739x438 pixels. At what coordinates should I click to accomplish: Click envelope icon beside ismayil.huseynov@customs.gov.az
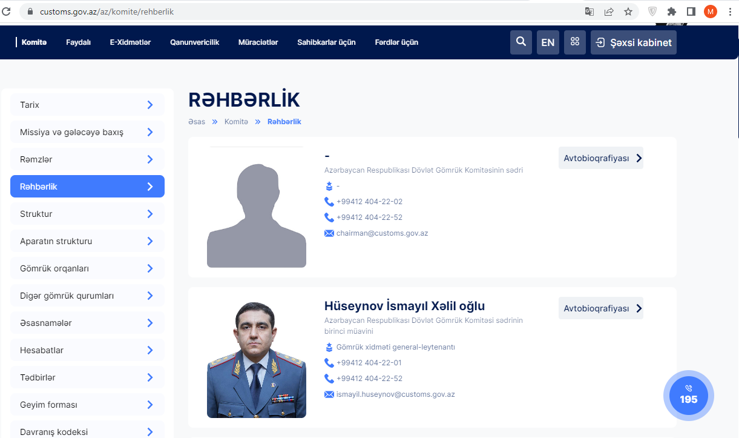(x=329, y=394)
